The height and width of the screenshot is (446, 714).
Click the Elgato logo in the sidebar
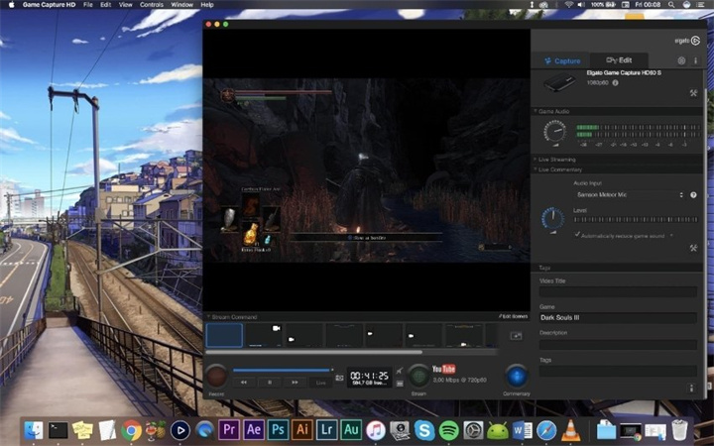[687, 41]
